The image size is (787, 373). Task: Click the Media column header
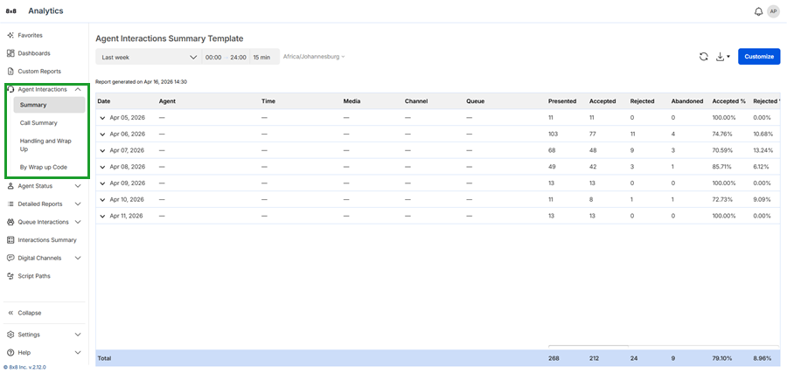(x=352, y=101)
